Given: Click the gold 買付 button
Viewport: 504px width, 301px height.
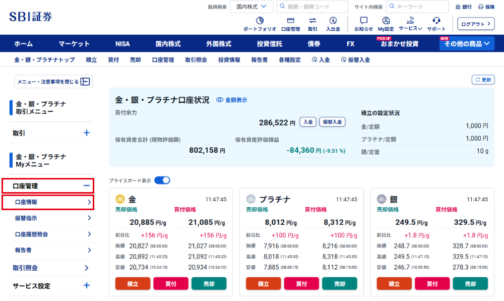Looking at the screenshot, I should (171, 284).
